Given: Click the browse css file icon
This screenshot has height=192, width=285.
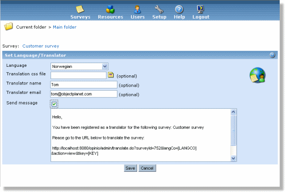Looking at the screenshot, I should coord(111,75).
